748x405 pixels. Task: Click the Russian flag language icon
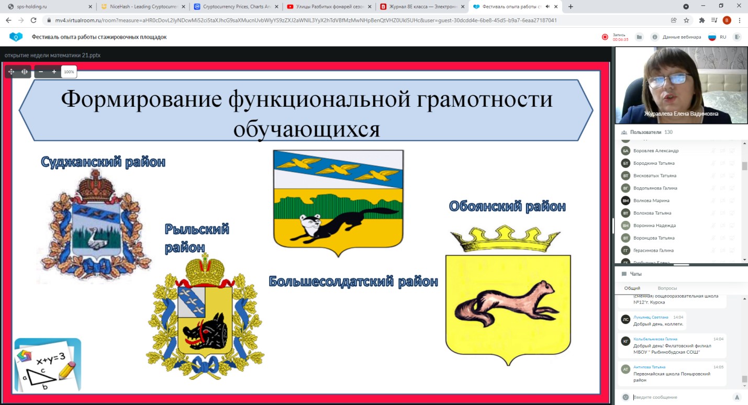tap(712, 37)
